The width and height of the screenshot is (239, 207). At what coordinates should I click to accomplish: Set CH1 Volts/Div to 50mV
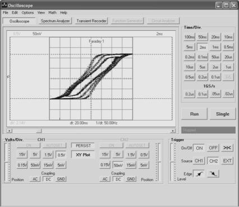point(35,165)
